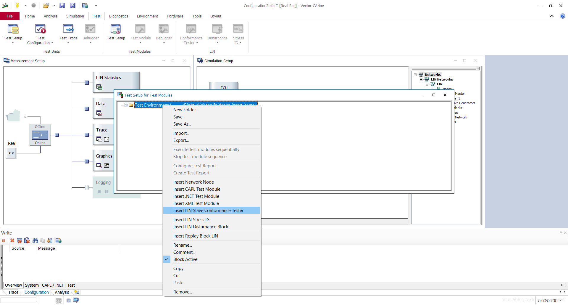Click the lightning bolt Start measurement icon
Image resolution: width=568 pixels, height=305 pixels.
click(x=17, y=5)
